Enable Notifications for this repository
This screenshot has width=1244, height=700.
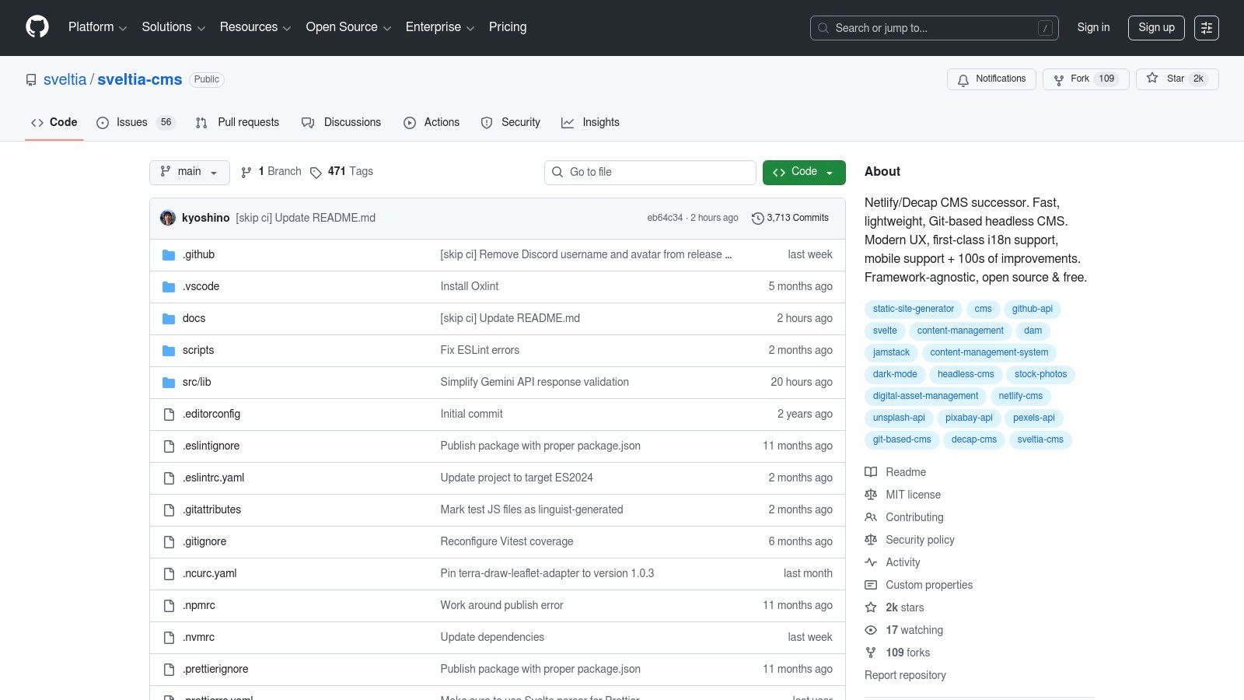point(991,79)
